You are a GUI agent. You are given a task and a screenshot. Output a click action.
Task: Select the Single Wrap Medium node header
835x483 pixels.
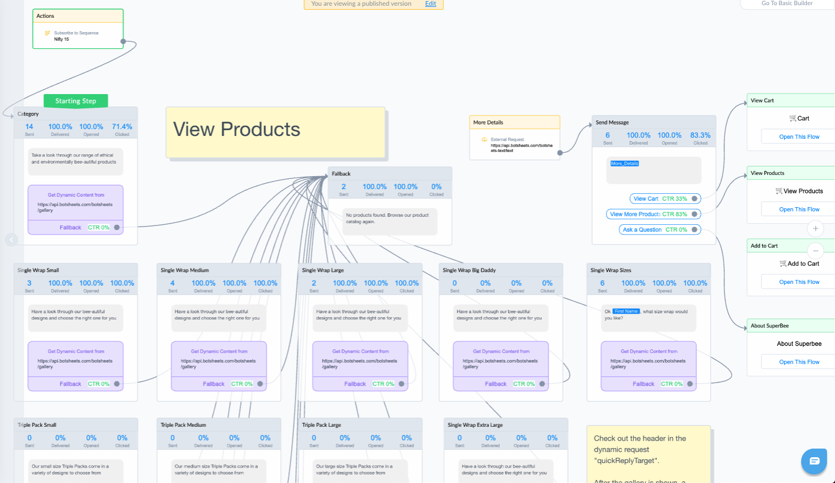(x=219, y=270)
